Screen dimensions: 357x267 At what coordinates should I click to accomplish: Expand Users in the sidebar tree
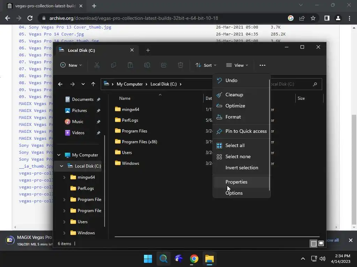[64, 222]
